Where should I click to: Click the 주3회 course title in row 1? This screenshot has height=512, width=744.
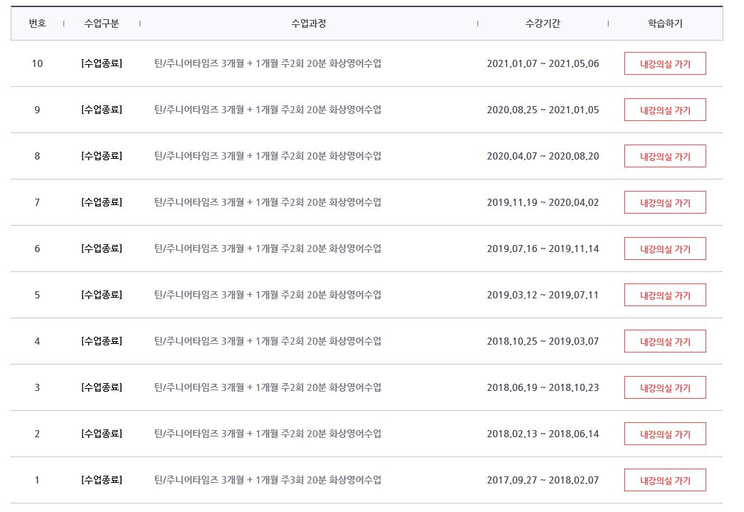click(x=267, y=480)
